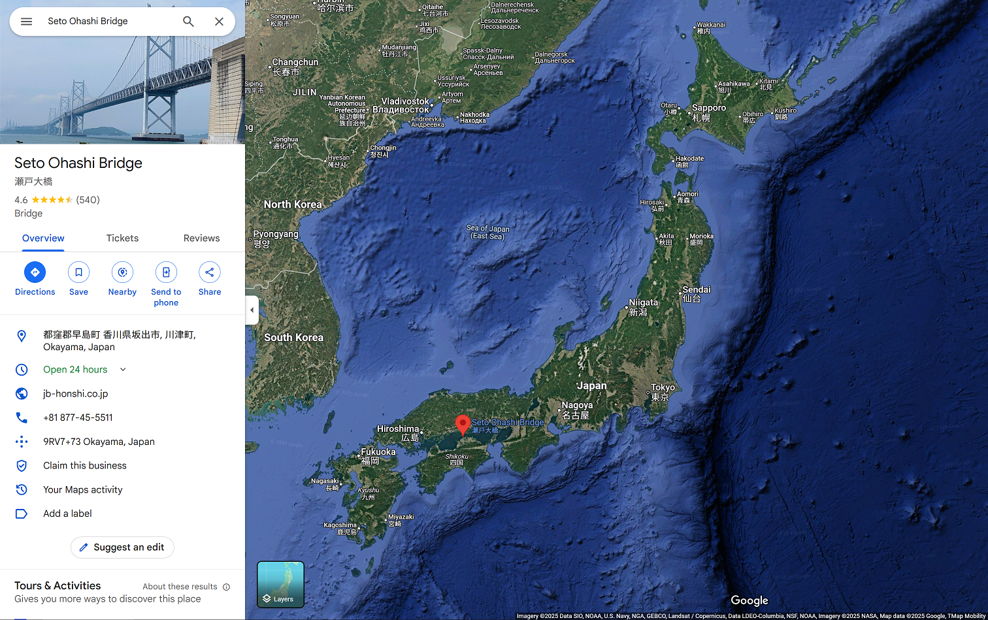Click the About these results info icon
This screenshot has height=620, width=988.
coord(227,587)
